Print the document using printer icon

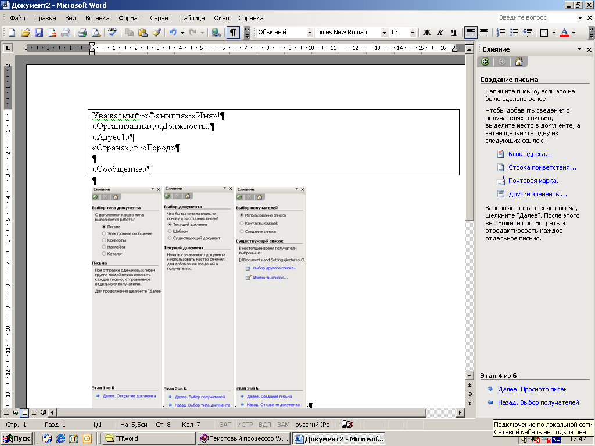[x=83, y=33]
